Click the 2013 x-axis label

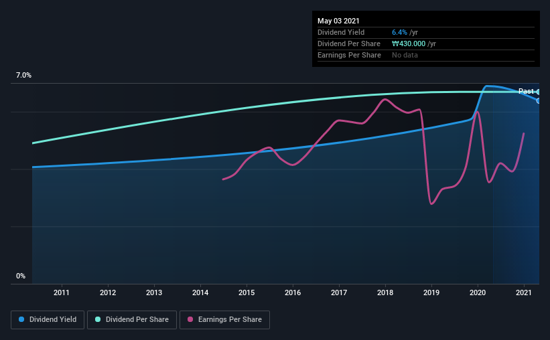tap(154, 292)
